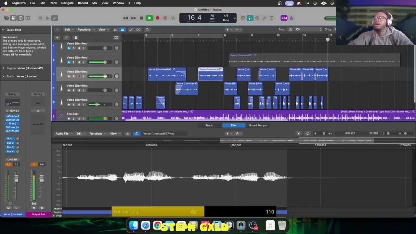Image resolution: width=416 pixels, height=234 pixels.
Task: Click the Fast Forward transport button
Action: click(134, 18)
